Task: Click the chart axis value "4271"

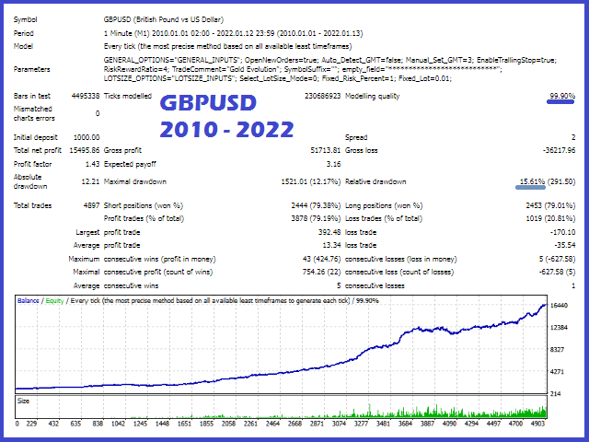Action: pos(557,372)
